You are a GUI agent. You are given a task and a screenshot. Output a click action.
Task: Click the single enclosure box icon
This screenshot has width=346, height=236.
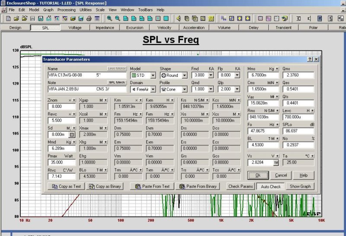pyautogui.click(x=187, y=19)
